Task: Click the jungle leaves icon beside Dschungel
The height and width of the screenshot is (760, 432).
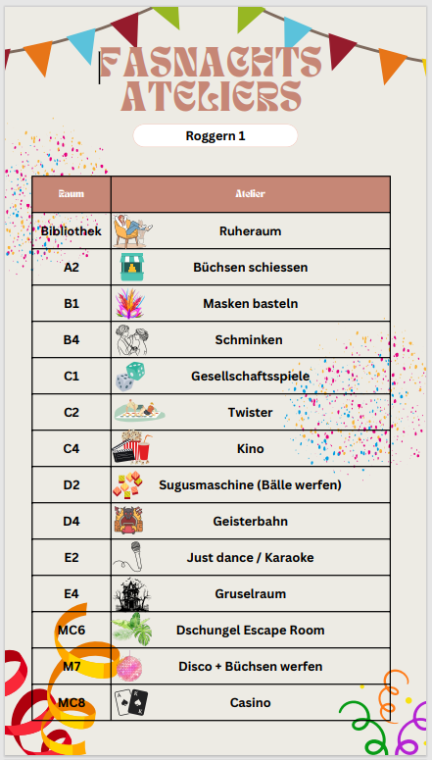Action: 131,630
